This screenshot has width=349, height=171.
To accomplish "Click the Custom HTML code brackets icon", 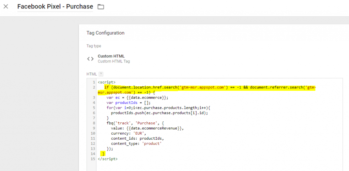I will click(x=90, y=59).
